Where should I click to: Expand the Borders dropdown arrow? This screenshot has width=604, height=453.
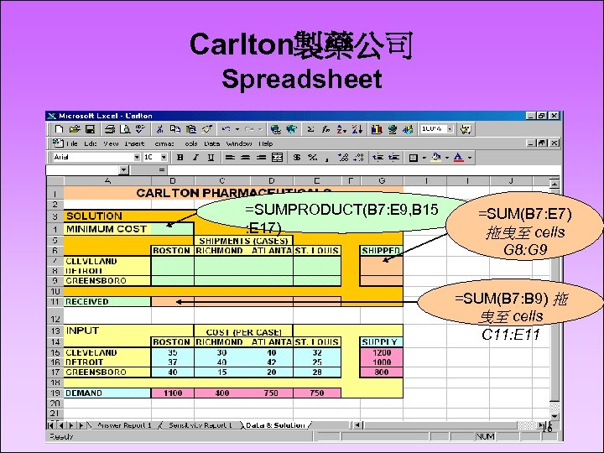point(424,157)
